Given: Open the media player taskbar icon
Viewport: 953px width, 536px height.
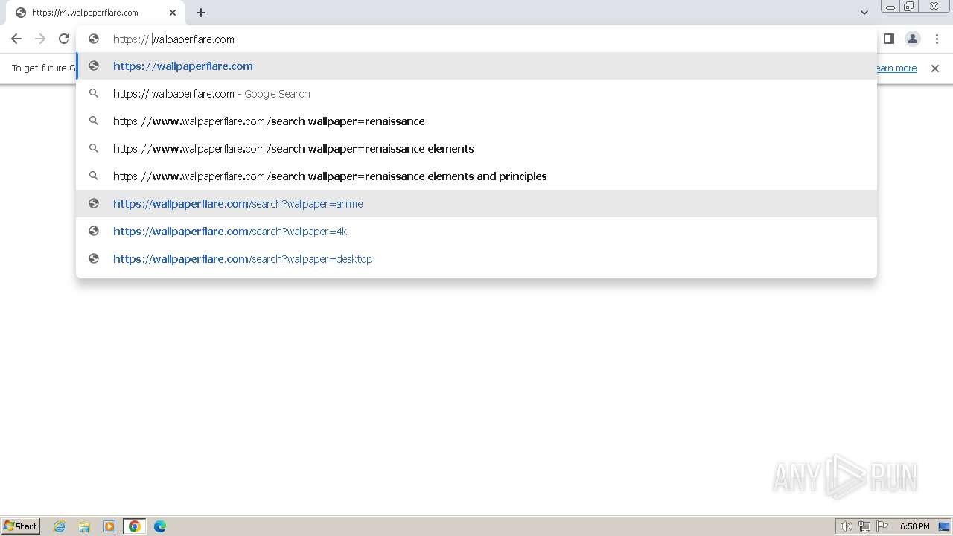Looking at the screenshot, I should tap(109, 526).
